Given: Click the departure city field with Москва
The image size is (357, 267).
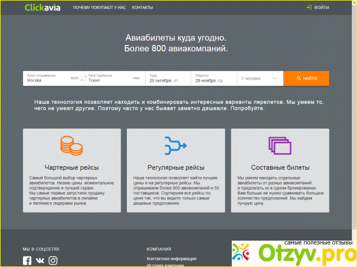Looking at the screenshot, I should click(47, 80).
